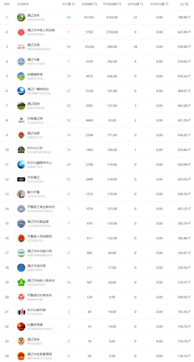Click 科尔沁公安 badge icon
The image size is (194, 362).
(x=21, y=150)
